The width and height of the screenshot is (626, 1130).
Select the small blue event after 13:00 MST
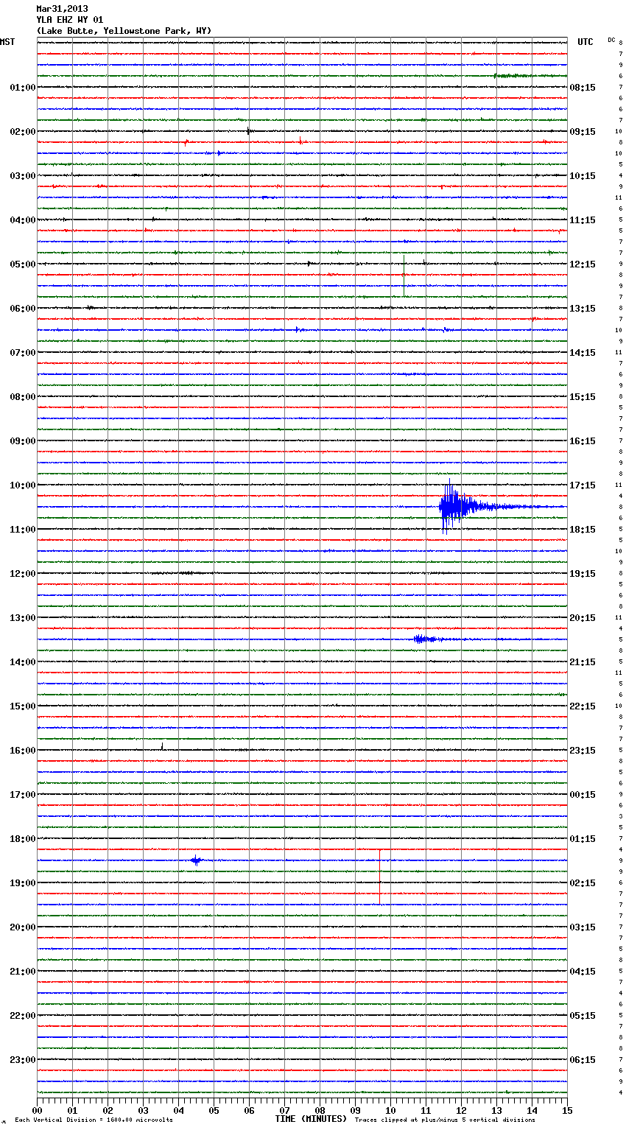[431, 639]
